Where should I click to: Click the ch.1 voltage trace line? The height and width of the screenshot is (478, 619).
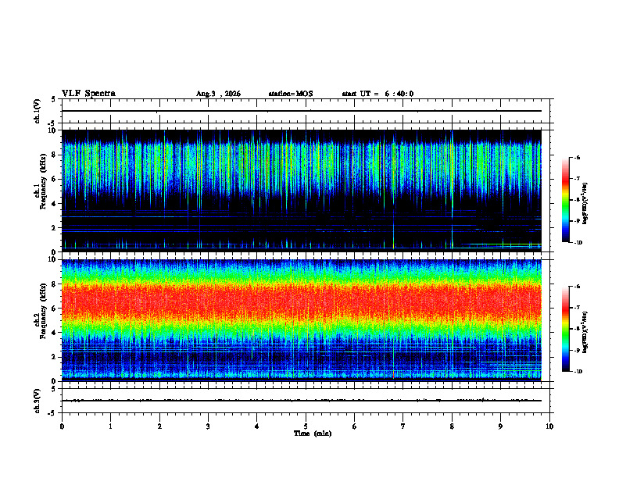click(302, 111)
